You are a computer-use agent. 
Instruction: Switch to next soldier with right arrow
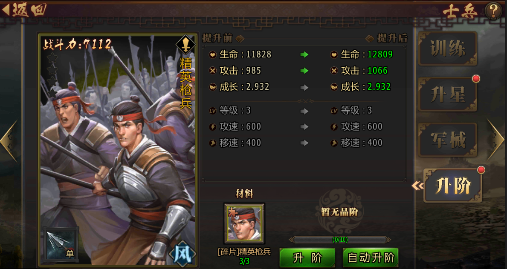(496, 140)
